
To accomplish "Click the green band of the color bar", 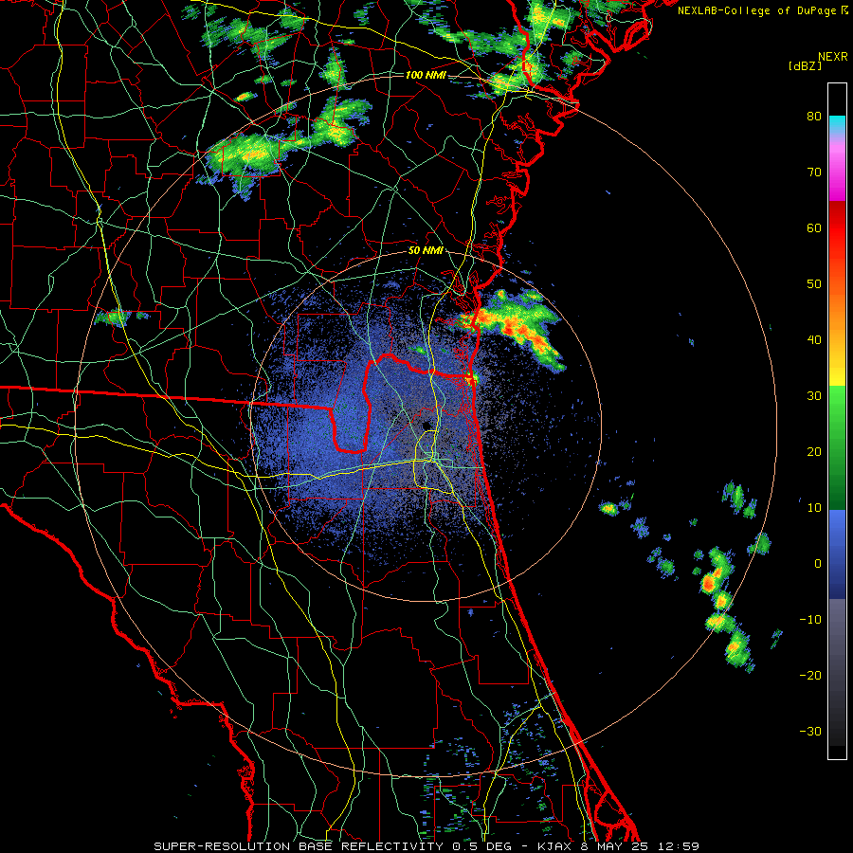I will (x=837, y=447).
